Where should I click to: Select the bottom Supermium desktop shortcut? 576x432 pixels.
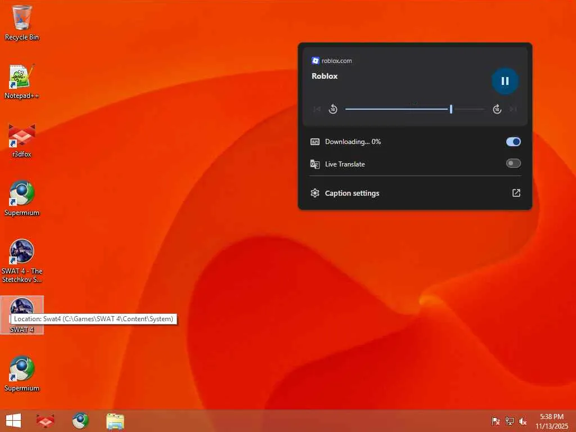pyautogui.click(x=22, y=374)
